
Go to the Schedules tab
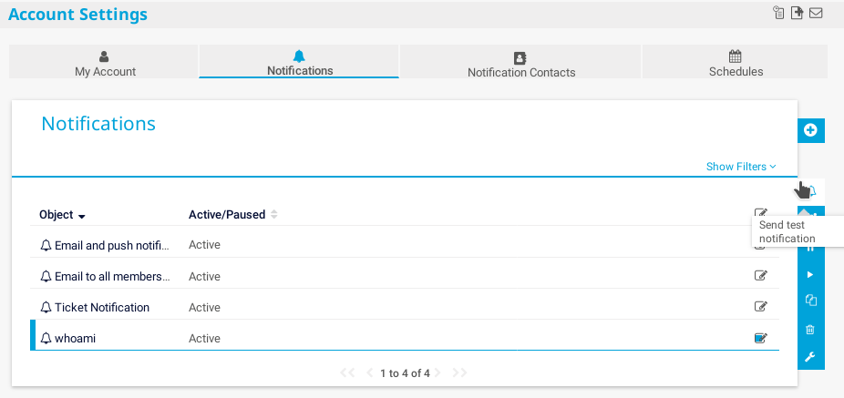point(736,63)
